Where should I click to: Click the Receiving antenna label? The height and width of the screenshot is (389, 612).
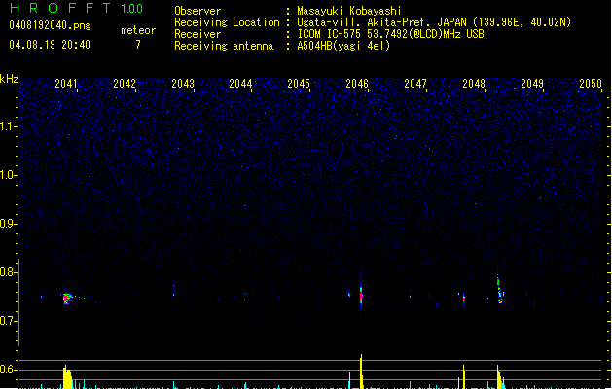[x=224, y=46]
